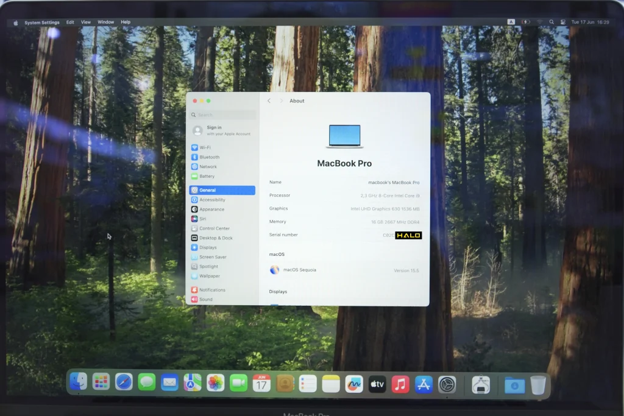Viewport: 624px width, 416px height.
Task: Launch Safari from the Dock
Action: pyautogui.click(x=124, y=383)
